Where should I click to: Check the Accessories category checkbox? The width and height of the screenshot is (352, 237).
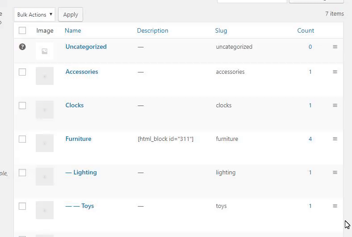coord(22,72)
